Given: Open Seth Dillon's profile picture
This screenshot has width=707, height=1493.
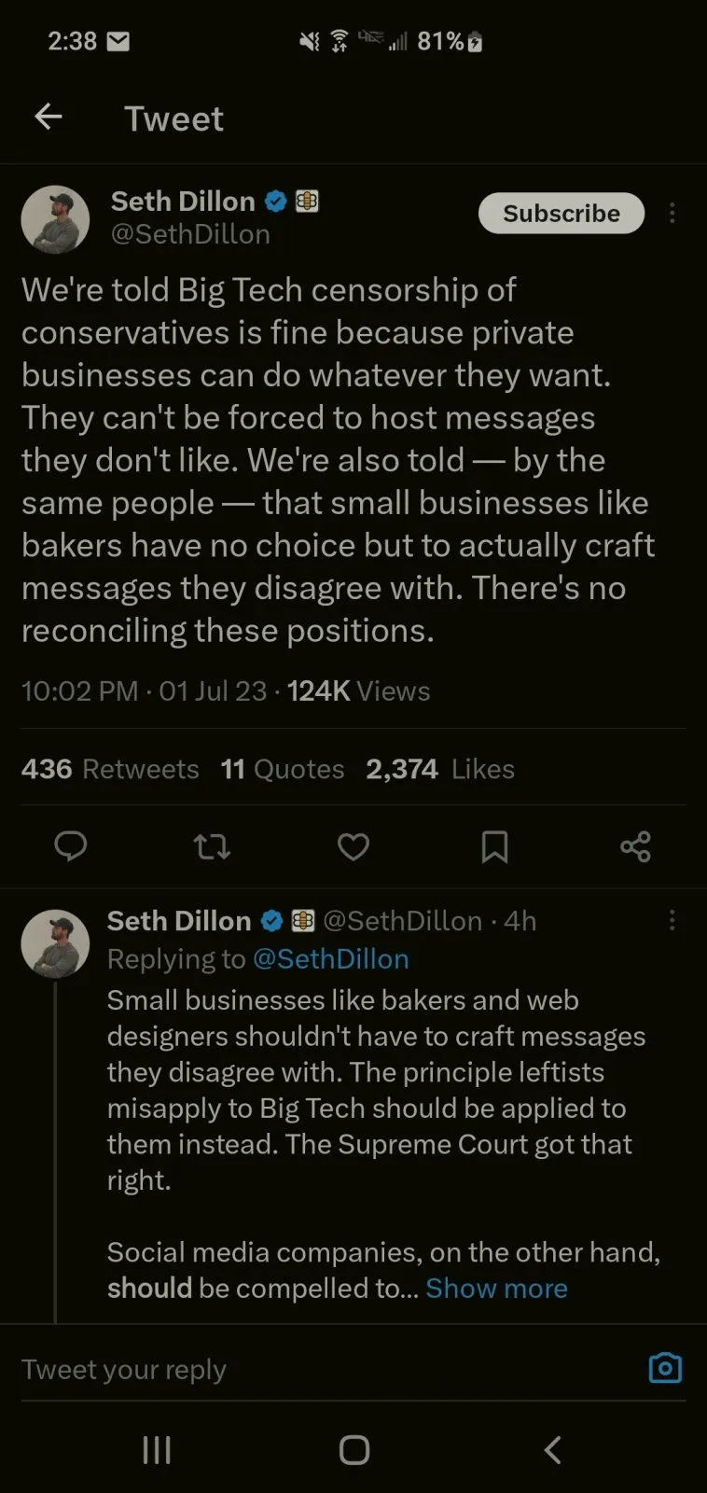Looking at the screenshot, I should tap(55, 219).
